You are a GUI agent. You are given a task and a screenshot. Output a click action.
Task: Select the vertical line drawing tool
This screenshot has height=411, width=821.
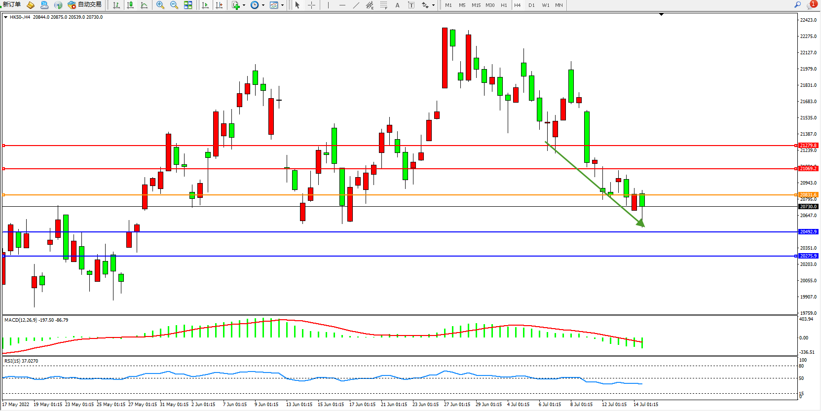tap(328, 5)
